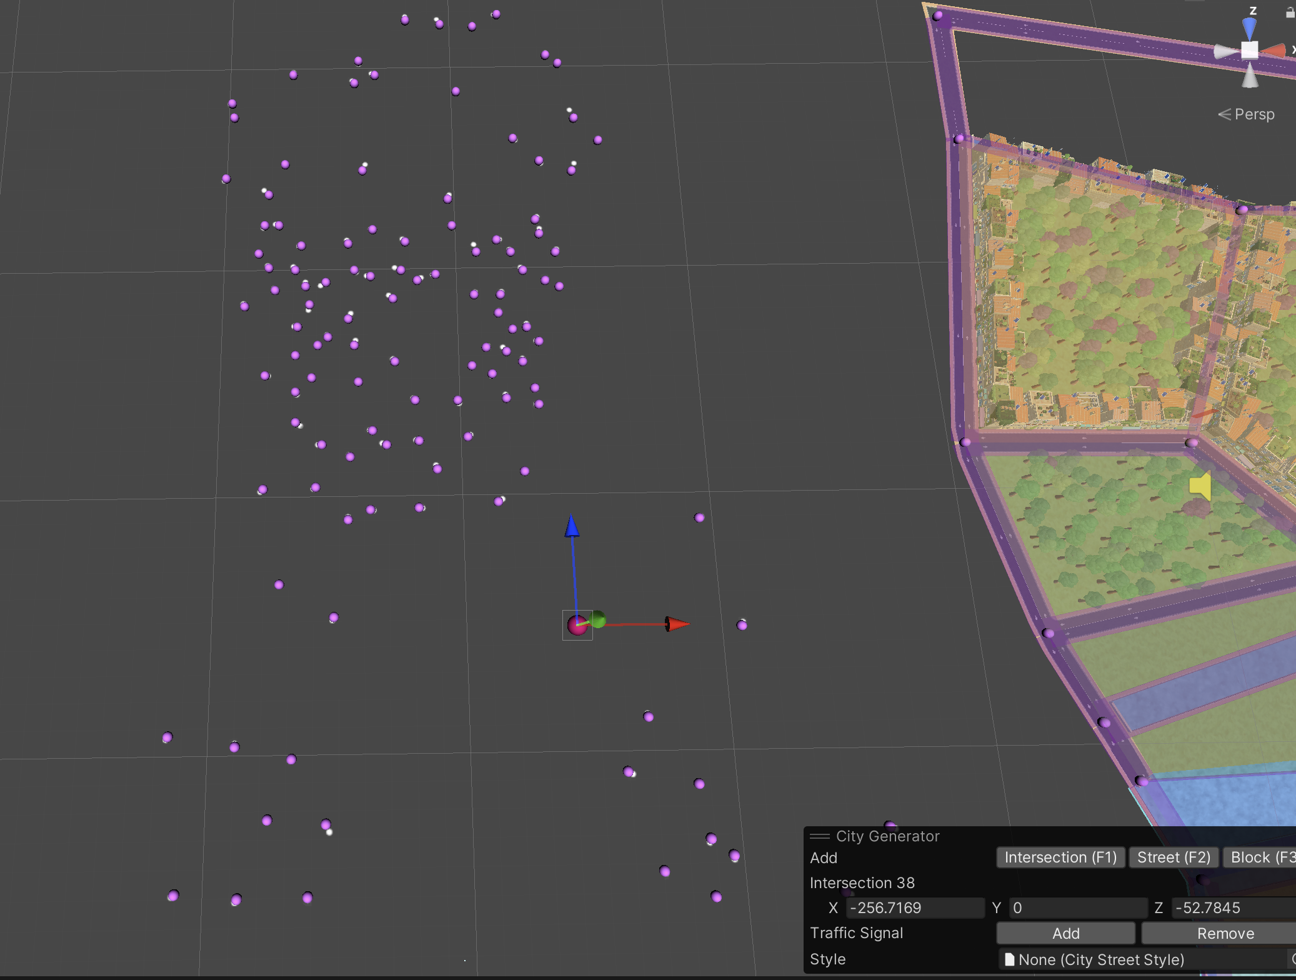Select the intersection node right of move gizmo

pyautogui.click(x=742, y=624)
